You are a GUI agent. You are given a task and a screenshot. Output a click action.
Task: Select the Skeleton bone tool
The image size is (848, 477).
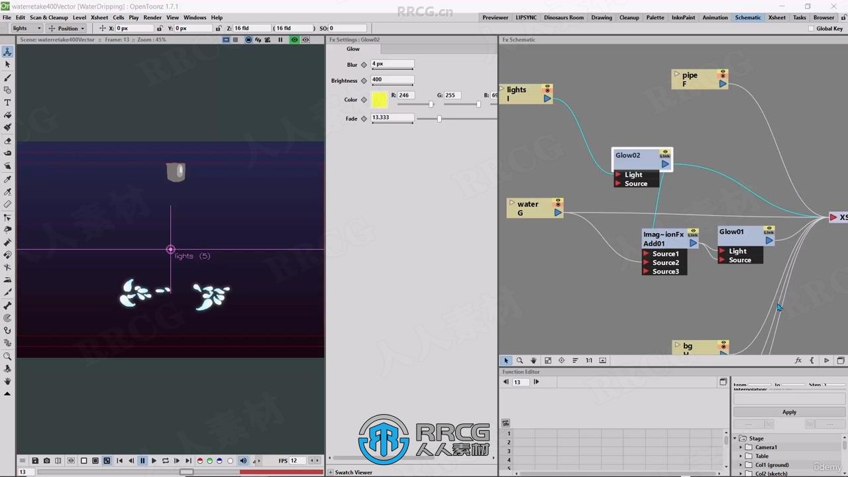tap(7, 305)
